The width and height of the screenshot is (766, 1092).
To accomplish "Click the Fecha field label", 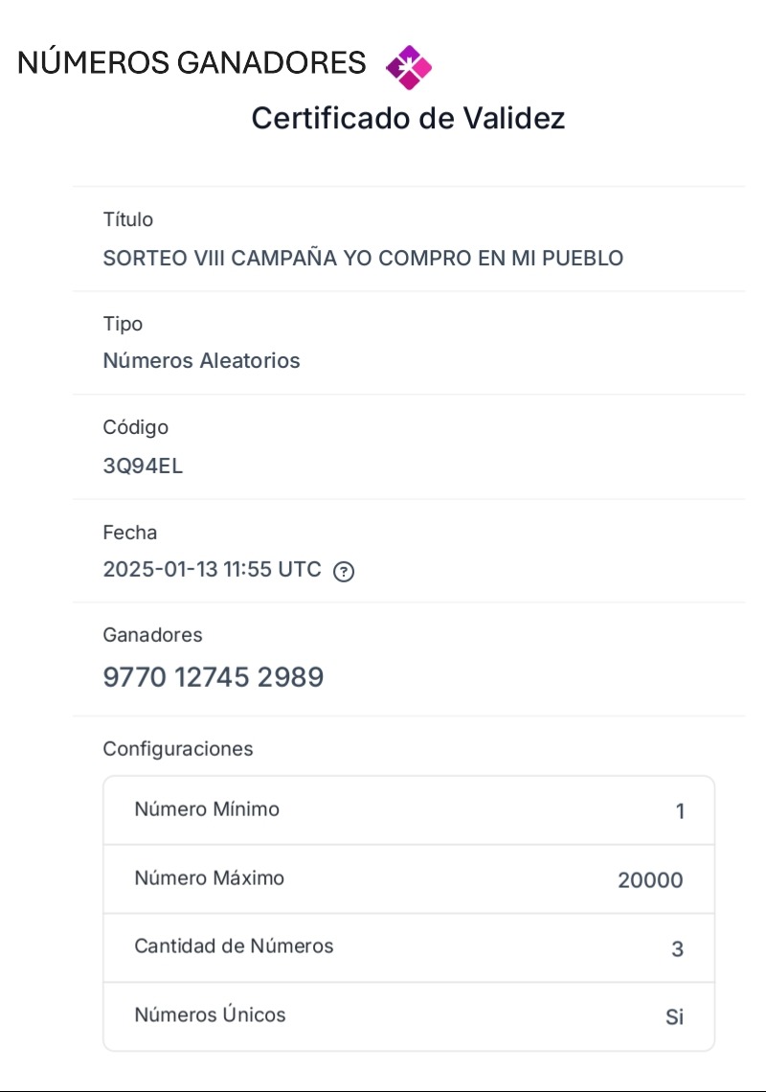I will (x=129, y=533).
